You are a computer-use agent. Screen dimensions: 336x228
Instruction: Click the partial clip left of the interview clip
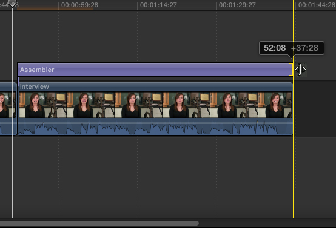[x=8, y=109]
